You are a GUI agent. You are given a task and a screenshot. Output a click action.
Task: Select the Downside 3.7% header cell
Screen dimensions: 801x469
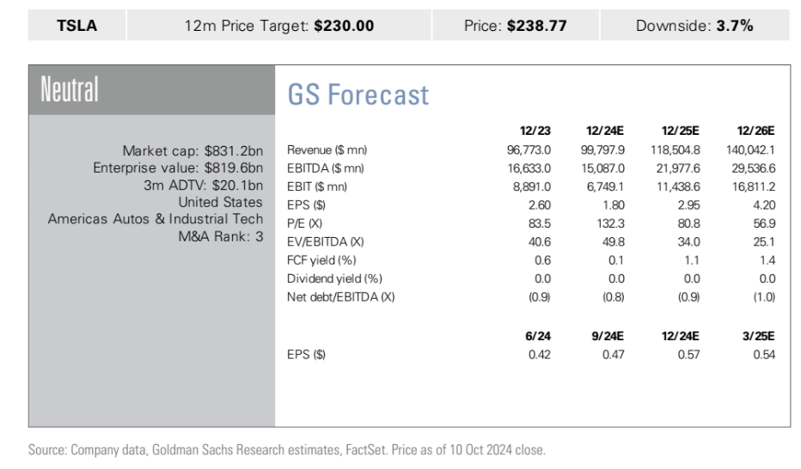[694, 26]
